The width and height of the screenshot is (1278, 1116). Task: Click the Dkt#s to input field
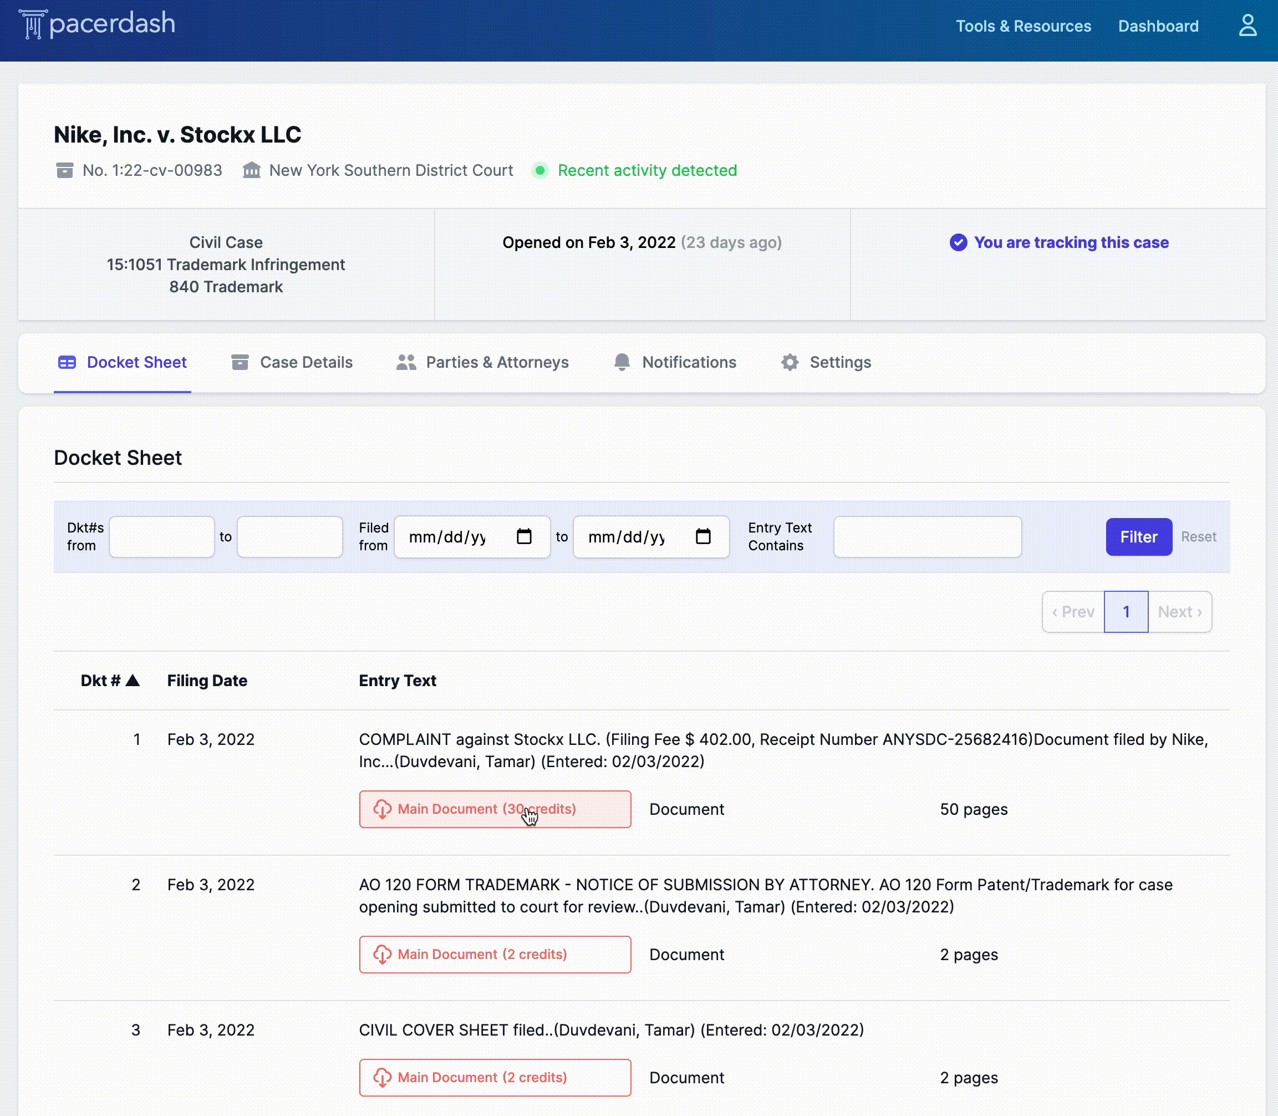point(289,537)
